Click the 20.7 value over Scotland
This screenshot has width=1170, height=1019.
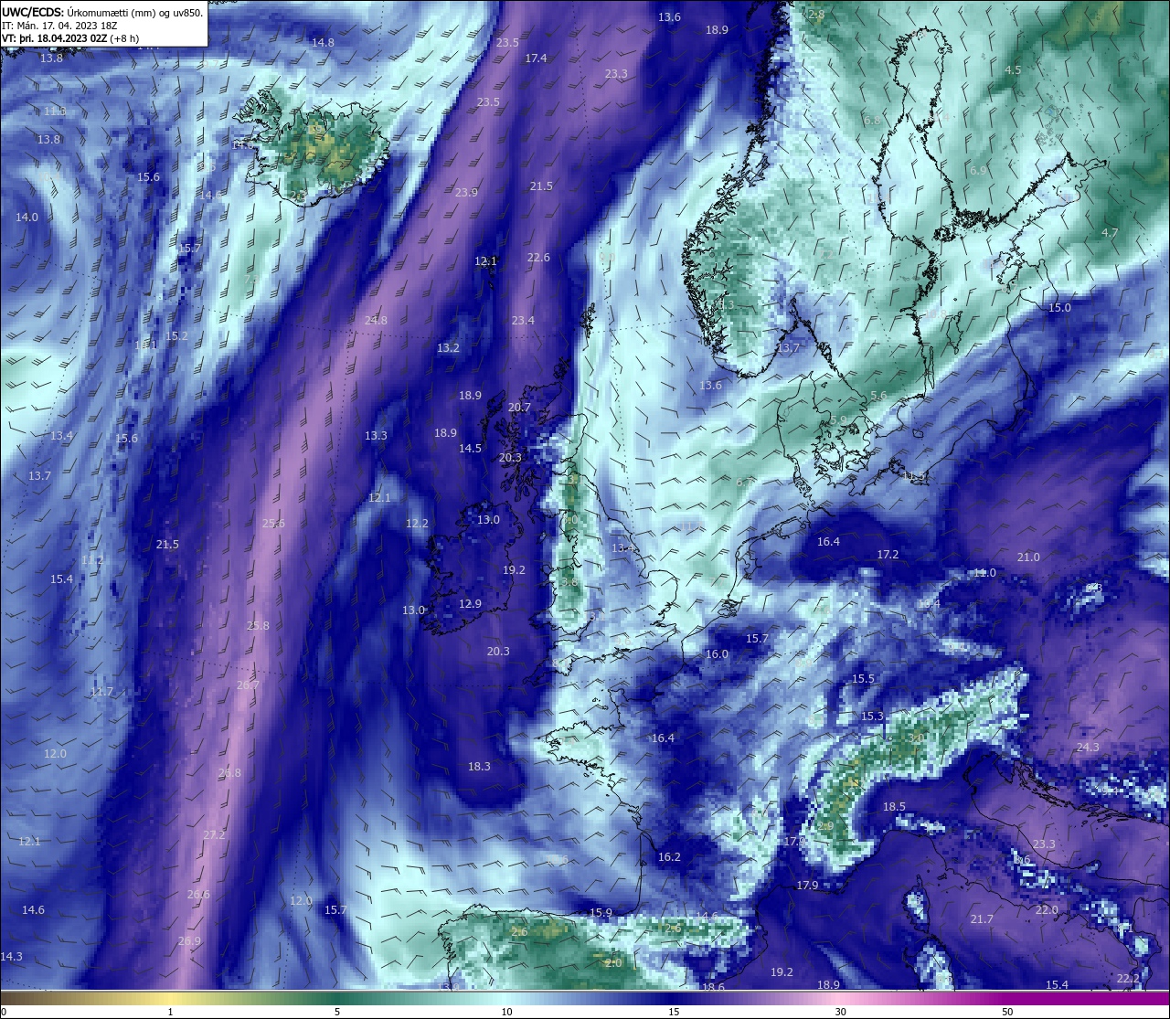519,407
